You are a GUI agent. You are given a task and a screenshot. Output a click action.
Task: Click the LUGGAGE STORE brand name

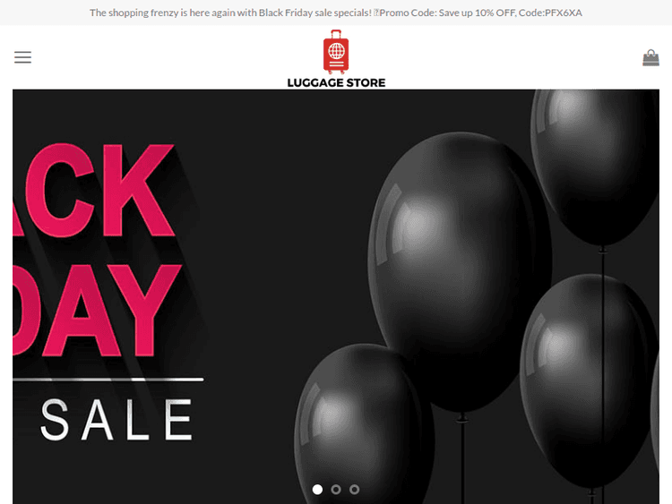[x=336, y=82]
